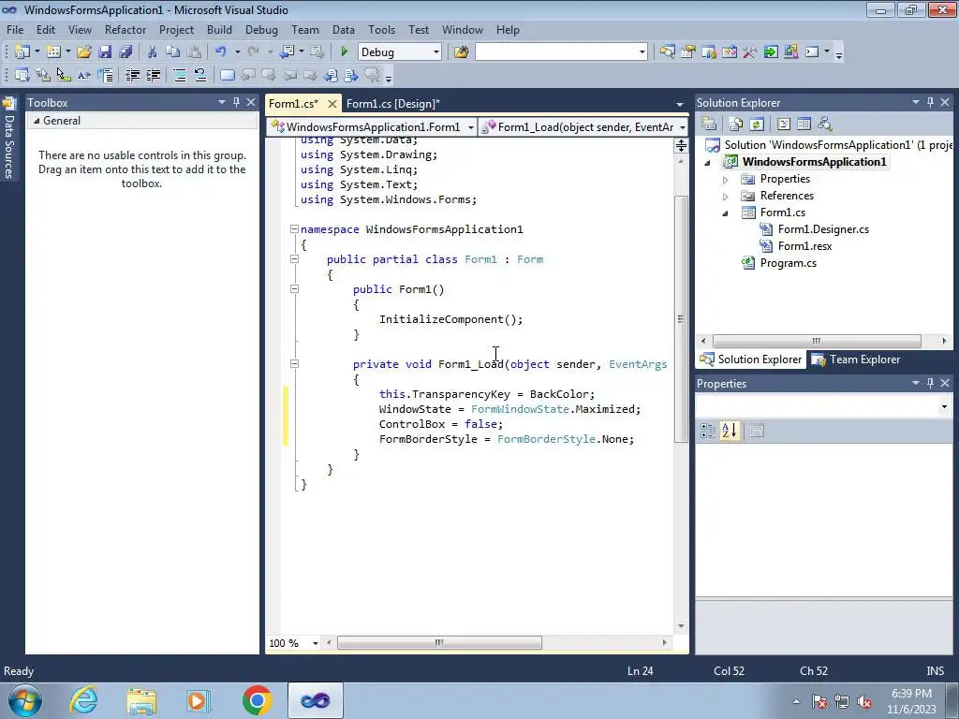The width and height of the screenshot is (959, 719).
Task: Click the Copy toolbar icon
Action: [x=172, y=52]
